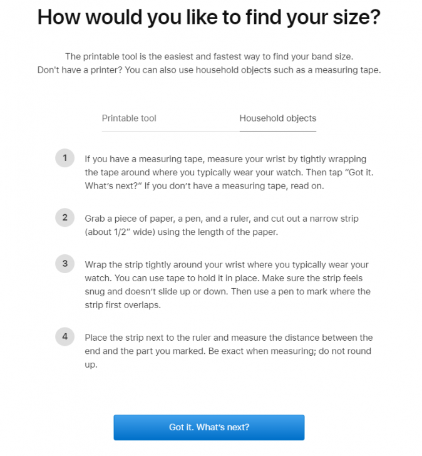This screenshot has width=422, height=456.
Task: Select the step 3 number badge
Action: [65, 264]
